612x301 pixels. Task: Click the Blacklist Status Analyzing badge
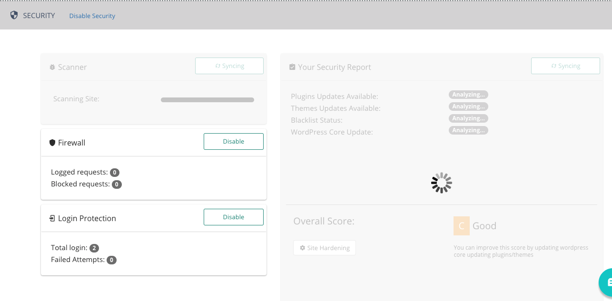(468, 118)
